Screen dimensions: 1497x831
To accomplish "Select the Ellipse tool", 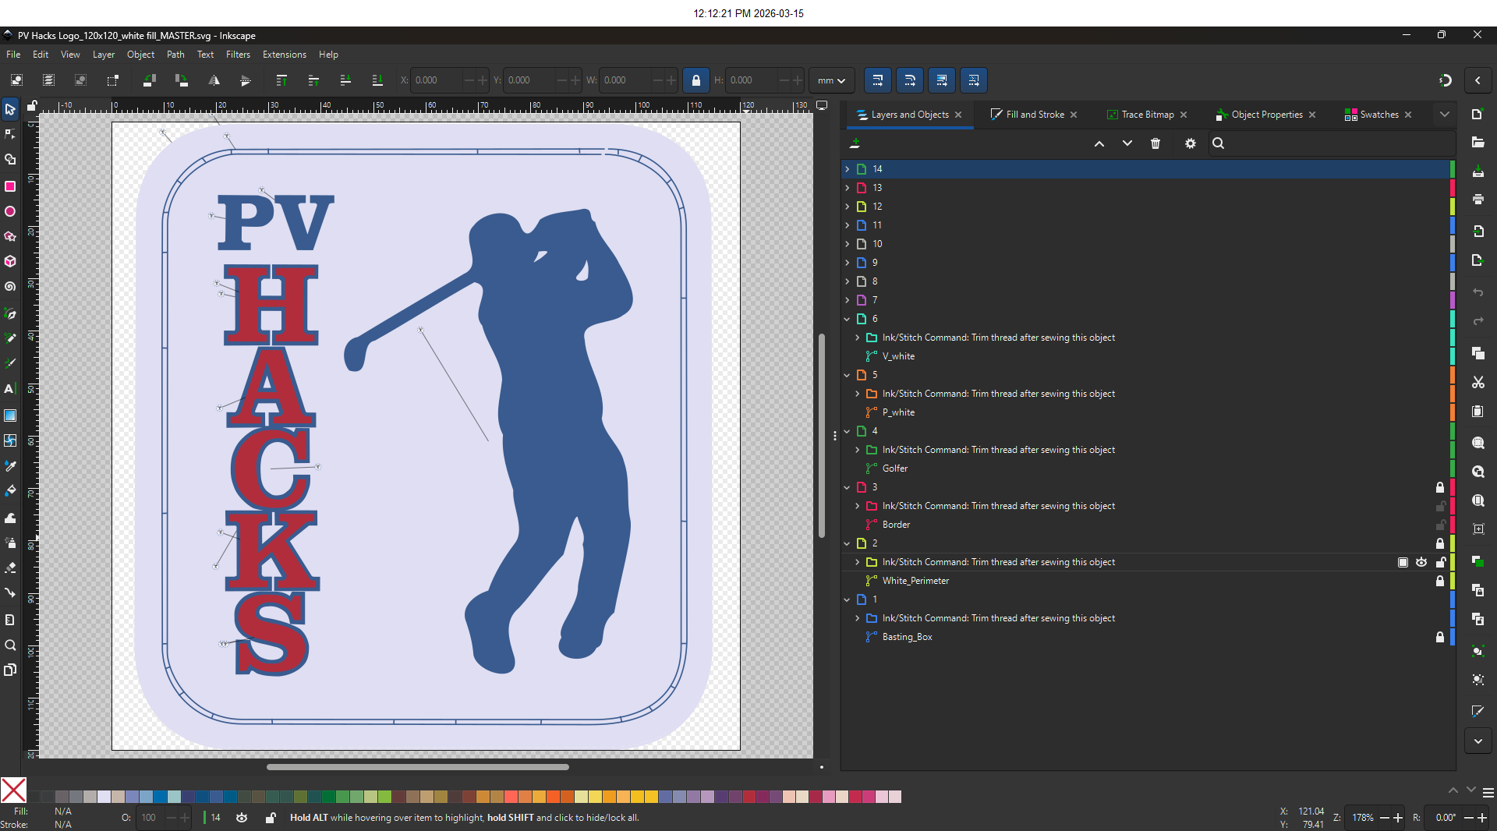I will point(10,211).
